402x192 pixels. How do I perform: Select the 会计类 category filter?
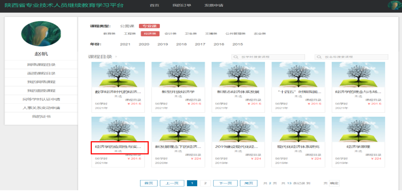pyautogui.click(x=170, y=34)
